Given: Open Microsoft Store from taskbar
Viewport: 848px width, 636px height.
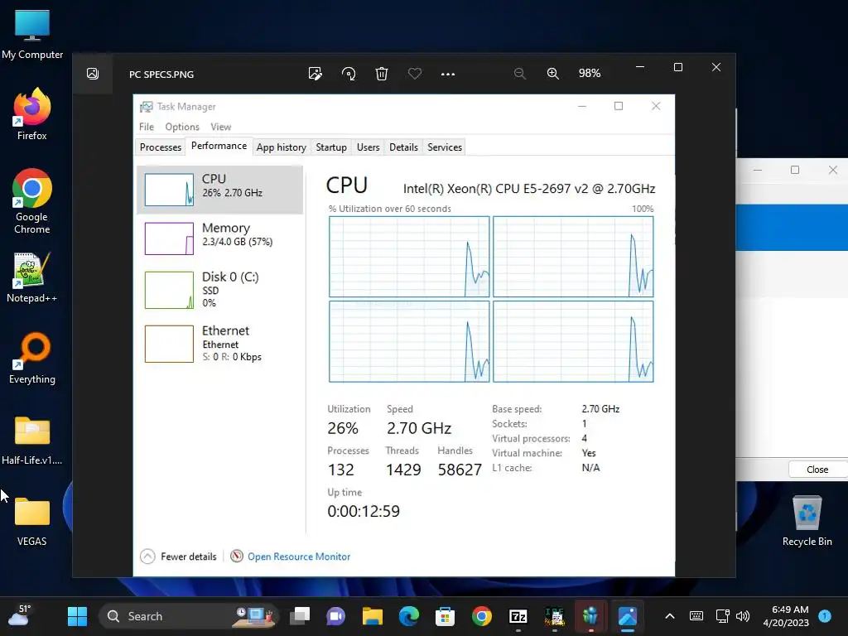Looking at the screenshot, I should (445, 616).
